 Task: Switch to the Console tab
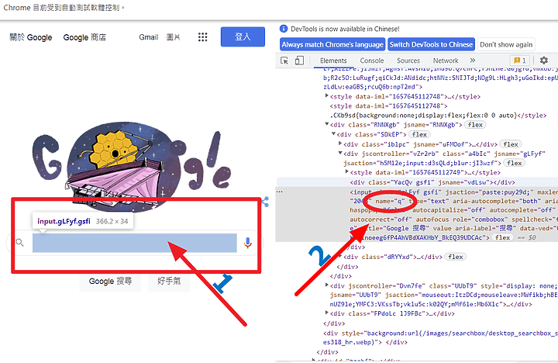pyautogui.click(x=372, y=60)
